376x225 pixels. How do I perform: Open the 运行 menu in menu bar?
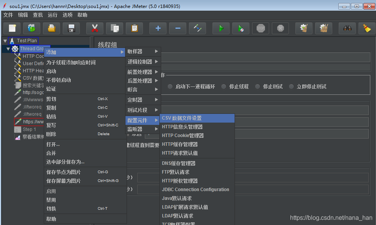click(x=52, y=15)
